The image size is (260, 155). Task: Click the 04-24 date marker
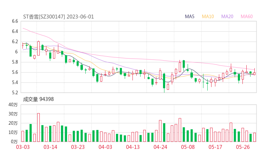[160, 147]
